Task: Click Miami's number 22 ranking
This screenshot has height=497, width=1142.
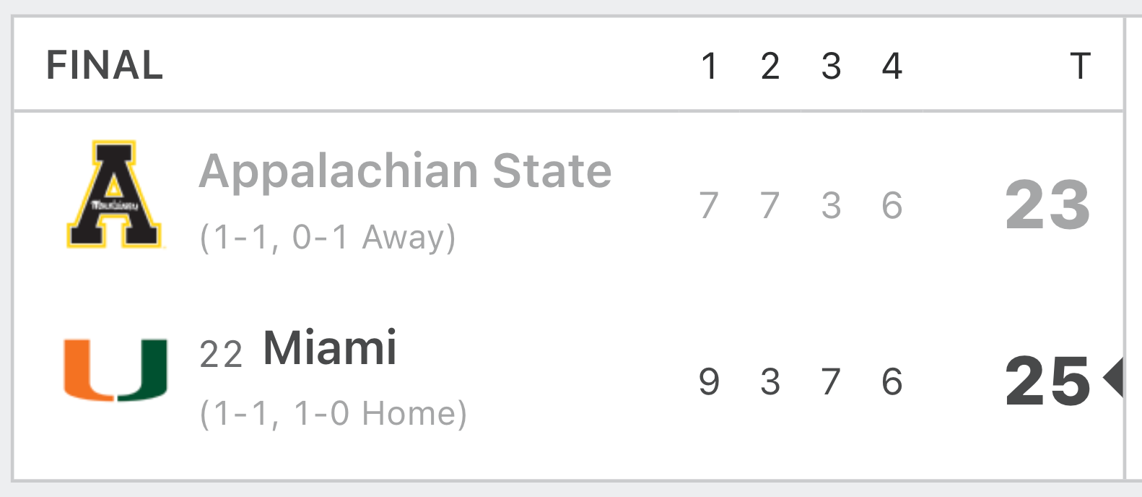Action: click(221, 355)
